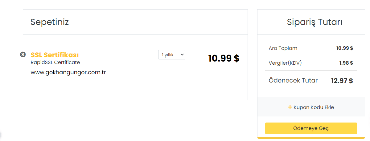Click the Ara Toplam amount 10.99 $
370x141 pixels.
pyautogui.click(x=345, y=48)
